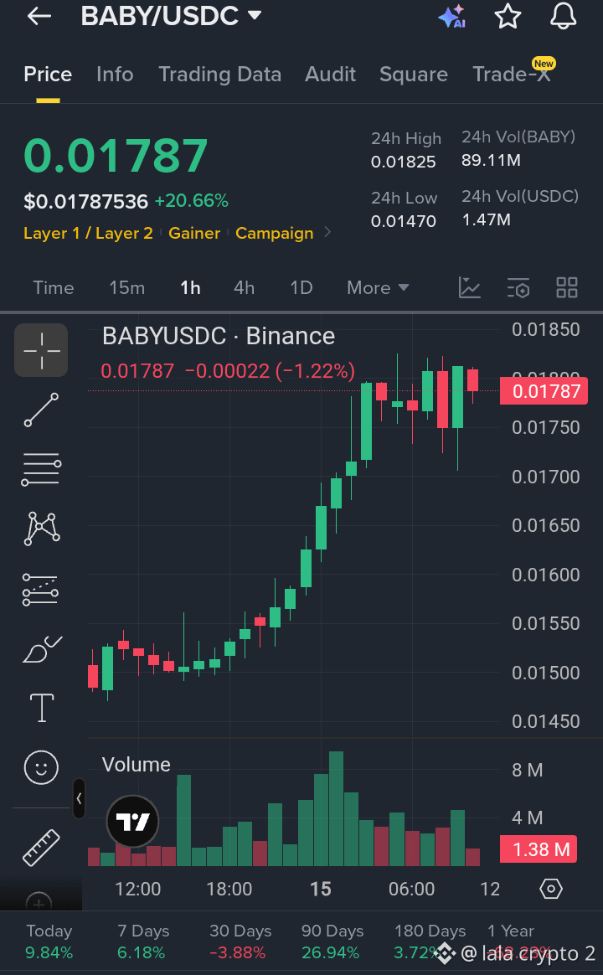The width and height of the screenshot is (603, 975).
Task: Switch to the Info tab
Action: pos(115,75)
